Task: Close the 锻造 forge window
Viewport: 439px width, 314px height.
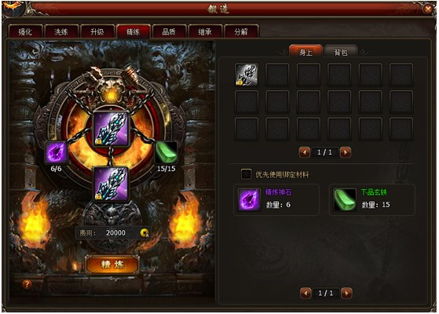Action: pyautogui.click(x=428, y=9)
